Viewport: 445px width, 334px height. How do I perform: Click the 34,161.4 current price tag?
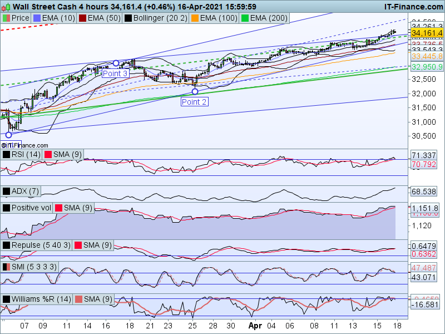pyautogui.click(x=427, y=33)
